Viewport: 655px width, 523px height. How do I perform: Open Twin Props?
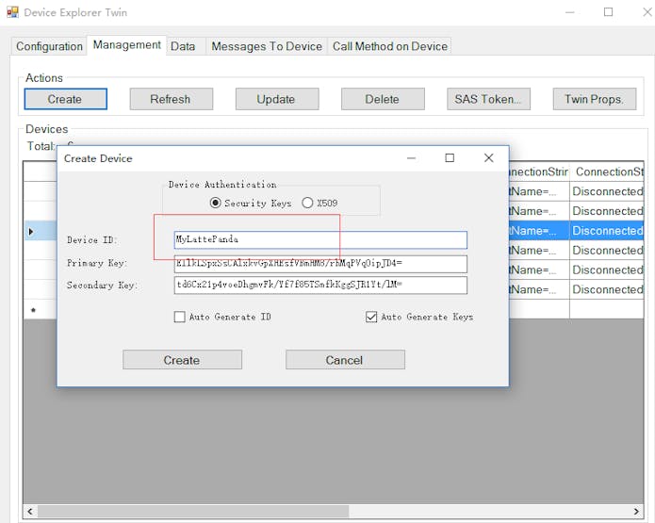[595, 99]
